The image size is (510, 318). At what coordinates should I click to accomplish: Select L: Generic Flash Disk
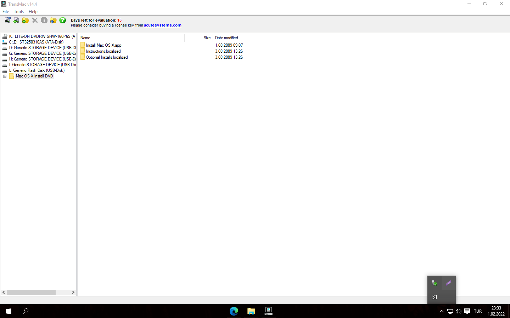37,70
